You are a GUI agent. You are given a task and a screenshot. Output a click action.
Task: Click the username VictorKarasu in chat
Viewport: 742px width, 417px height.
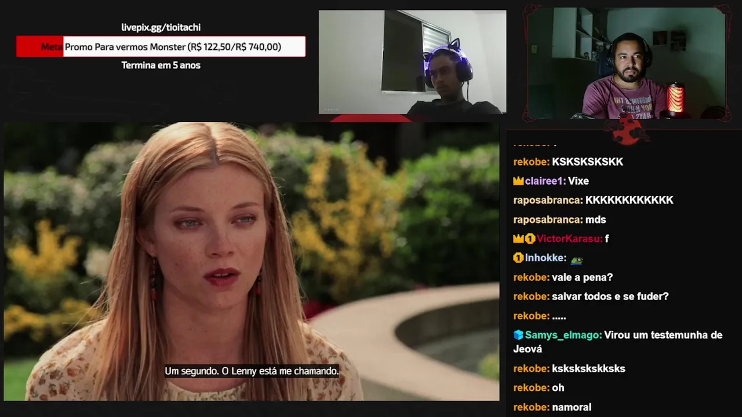point(569,239)
